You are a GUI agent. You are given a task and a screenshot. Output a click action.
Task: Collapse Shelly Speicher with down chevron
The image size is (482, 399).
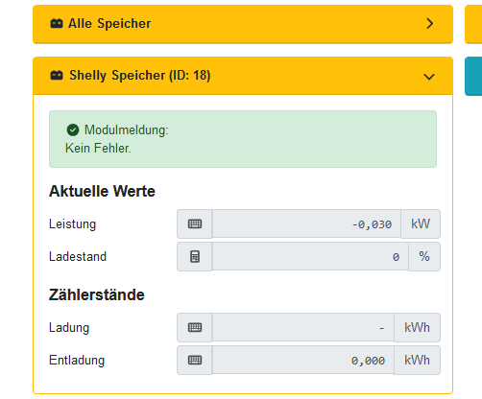pos(429,77)
